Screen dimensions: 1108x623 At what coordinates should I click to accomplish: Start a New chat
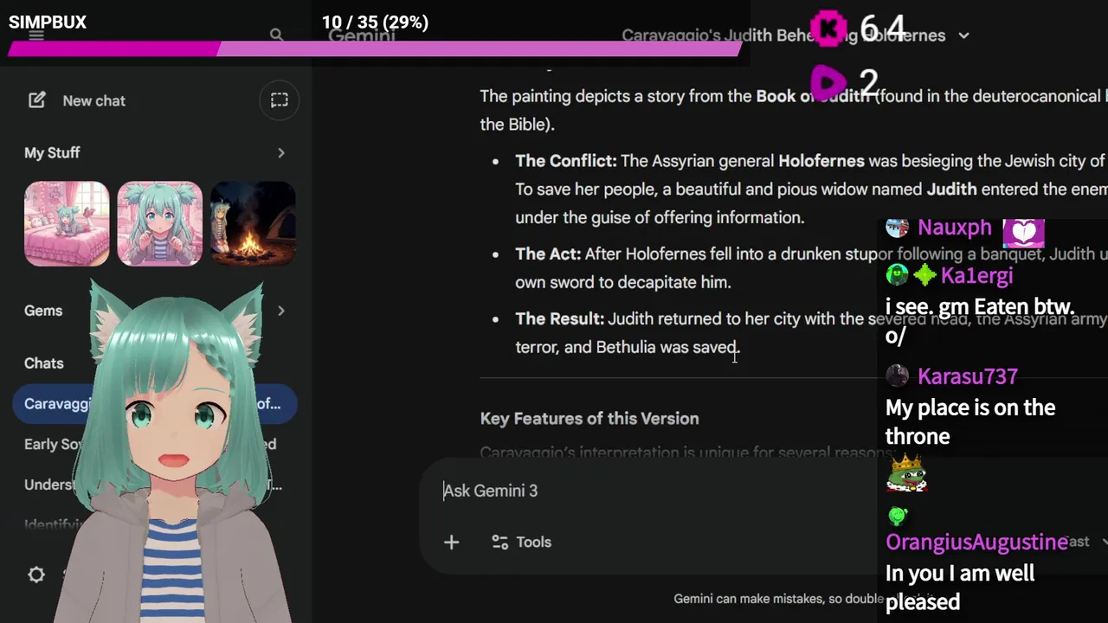(77, 100)
